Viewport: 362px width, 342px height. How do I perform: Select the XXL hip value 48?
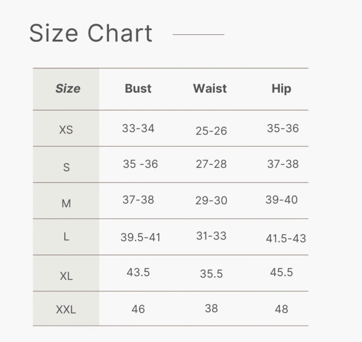(281, 309)
